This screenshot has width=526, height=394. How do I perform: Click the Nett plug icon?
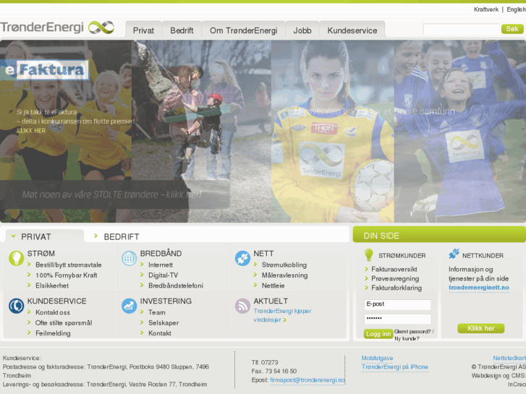click(x=242, y=258)
